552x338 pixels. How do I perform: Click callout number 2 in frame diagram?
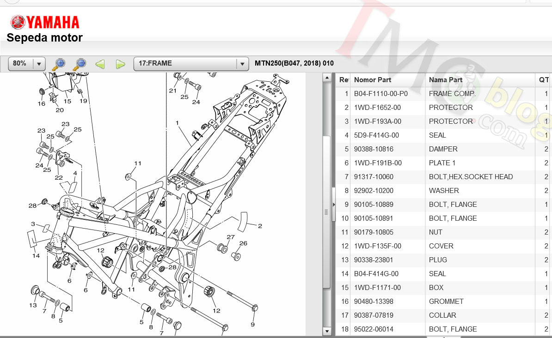260,226
